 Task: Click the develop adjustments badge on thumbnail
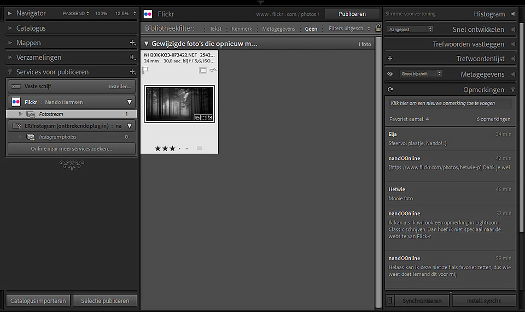(209, 118)
